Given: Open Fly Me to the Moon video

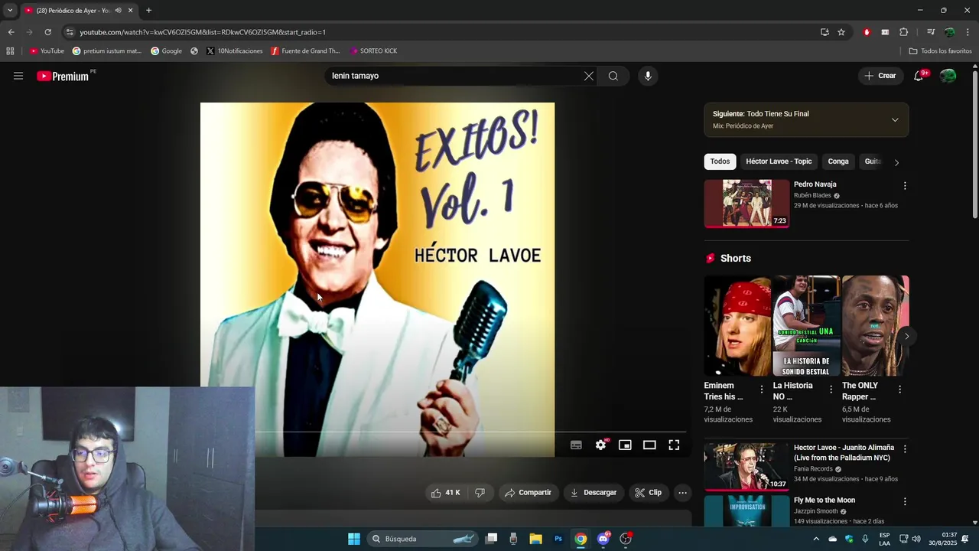Looking at the screenshot, I should (x=825, y=500).
